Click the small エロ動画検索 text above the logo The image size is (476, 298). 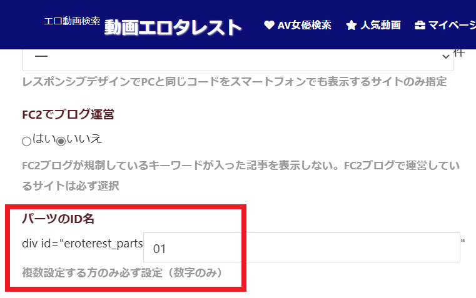coord(72,21)
